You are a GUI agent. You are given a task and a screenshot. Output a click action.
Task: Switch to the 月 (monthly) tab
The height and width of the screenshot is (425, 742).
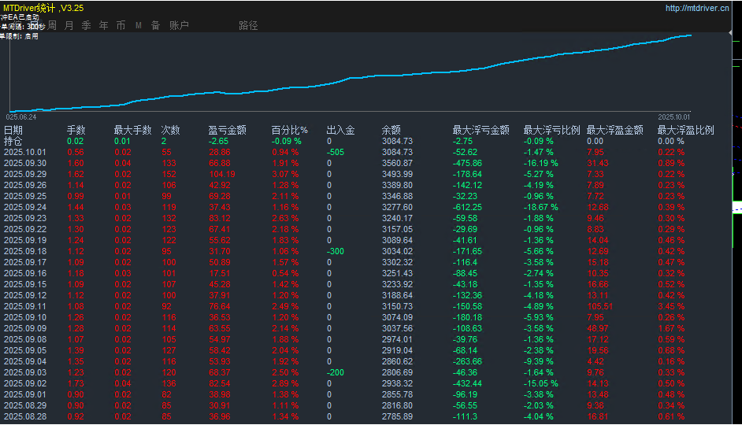click(69, 25)
